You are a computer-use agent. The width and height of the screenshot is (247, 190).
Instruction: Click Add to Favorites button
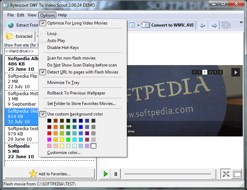[50, 174]
